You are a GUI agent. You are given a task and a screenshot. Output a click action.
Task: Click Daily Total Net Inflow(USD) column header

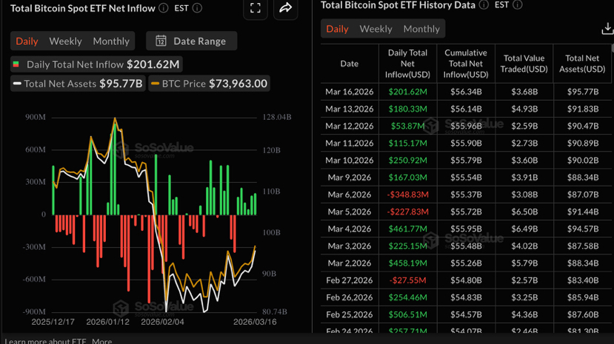(407, 64)
